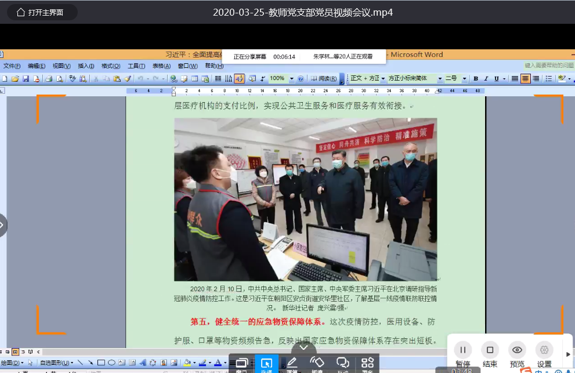Click the Insert Table icon
Image resolution: width=575 pixels, height=373 pixels.
[x=195, y=78]
